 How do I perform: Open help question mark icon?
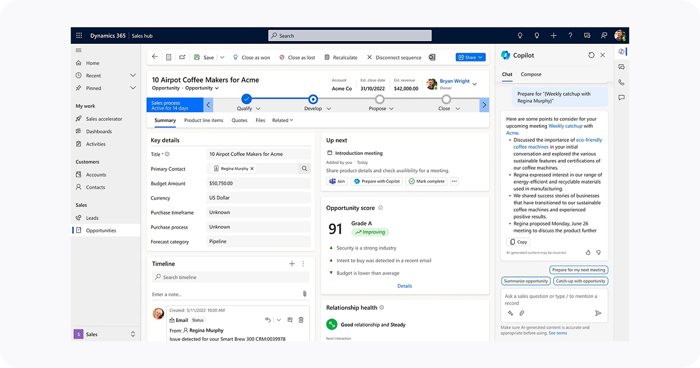coord(570,36)
